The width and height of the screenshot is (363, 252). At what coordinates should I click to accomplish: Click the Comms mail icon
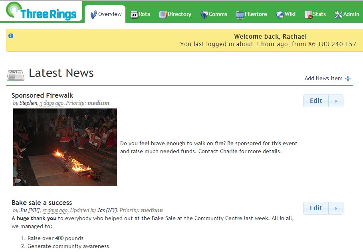pyautogui.click(x=204, y=15)
